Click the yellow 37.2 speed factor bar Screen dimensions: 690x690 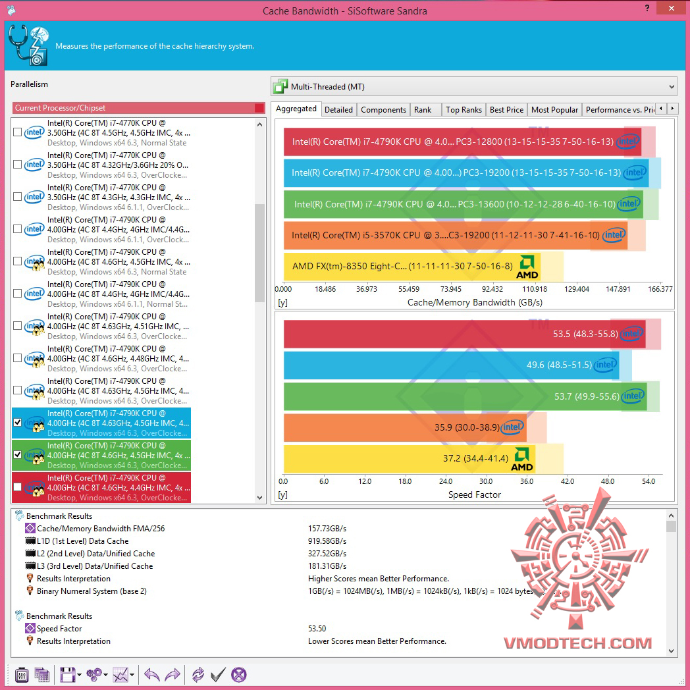pyautogui.click(x=410, y=458)
